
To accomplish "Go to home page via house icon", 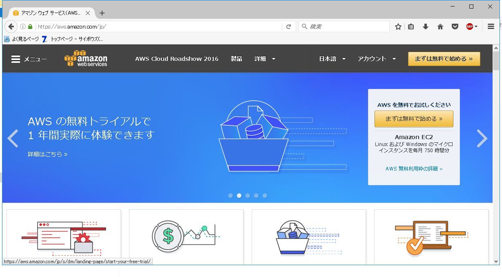I will (x=440, y=27).
